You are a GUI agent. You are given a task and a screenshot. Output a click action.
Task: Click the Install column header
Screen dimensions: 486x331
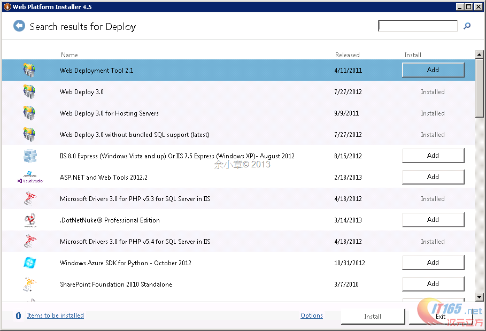[413, 55]
